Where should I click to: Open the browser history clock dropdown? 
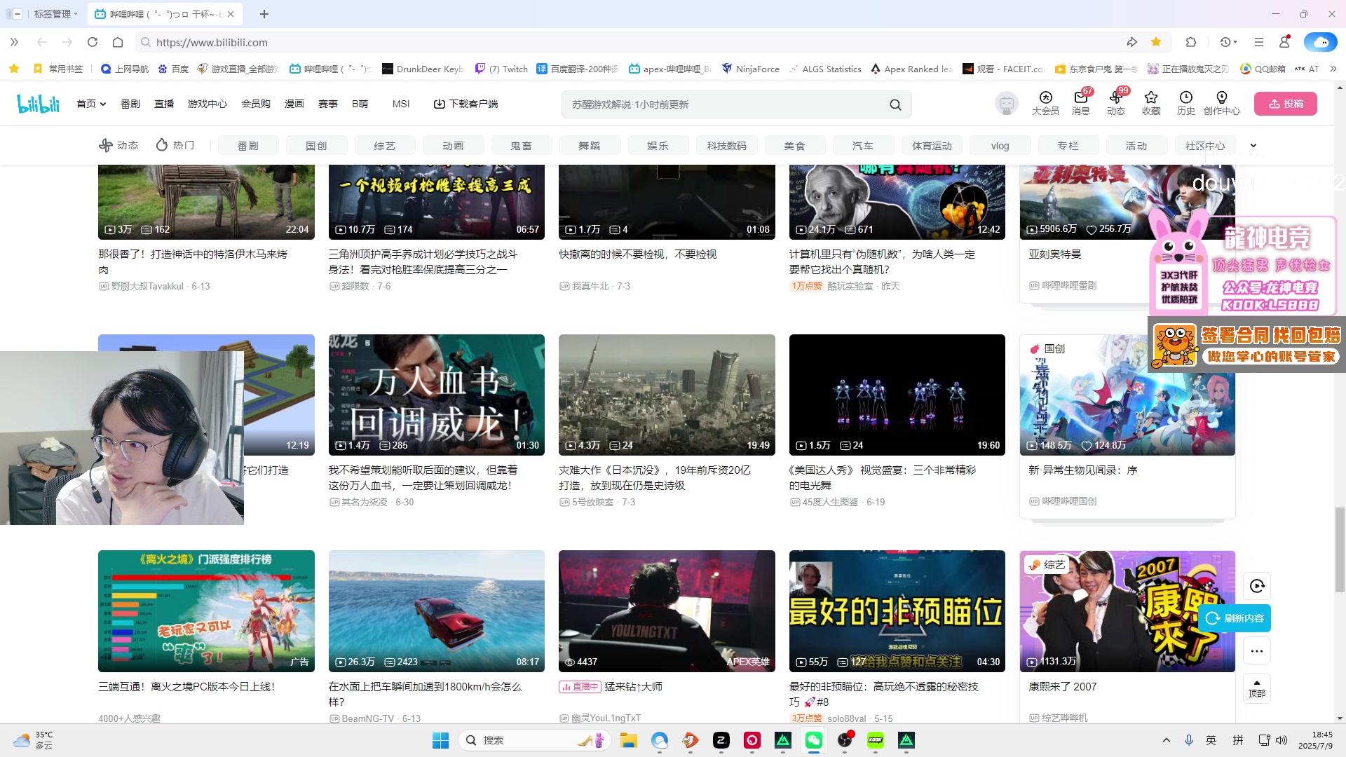coord(1228,42)
